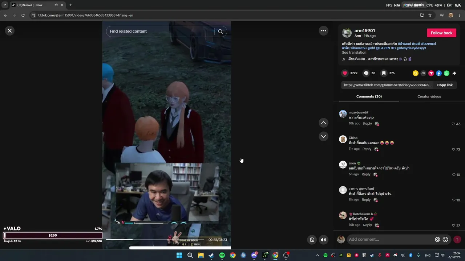The width and height of the screenshot is (465, 261).
Task: Reply to muaybeaw67's comment
Action: pos(367,124)
